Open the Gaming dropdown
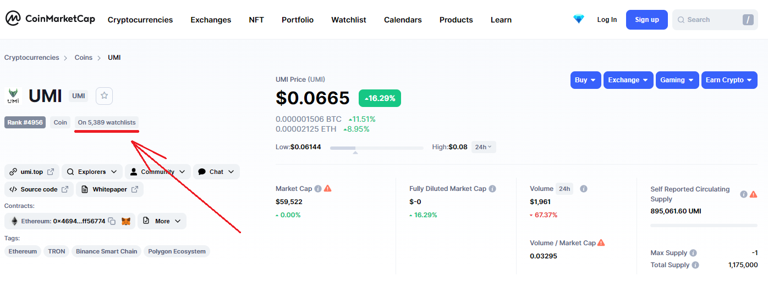Viewport: 768px width, 282px height. tap(677, 80)
